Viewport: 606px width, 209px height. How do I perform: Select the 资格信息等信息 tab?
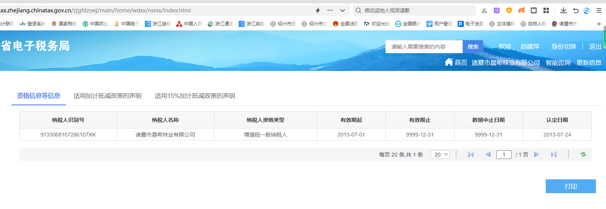click(x=39, y=96)
